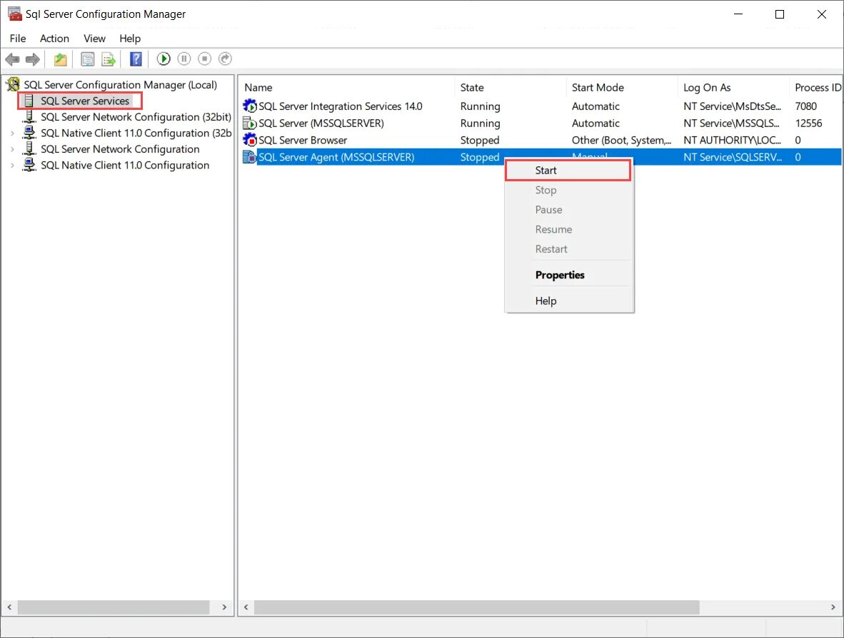Choose Stop in the context menu
Viewport: 844px width, 638px height.
pyautogui.click(x=569, y=190)
